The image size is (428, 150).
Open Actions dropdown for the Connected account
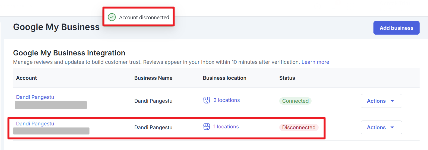381,101
